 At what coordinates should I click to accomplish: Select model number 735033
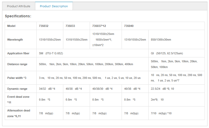70,26
